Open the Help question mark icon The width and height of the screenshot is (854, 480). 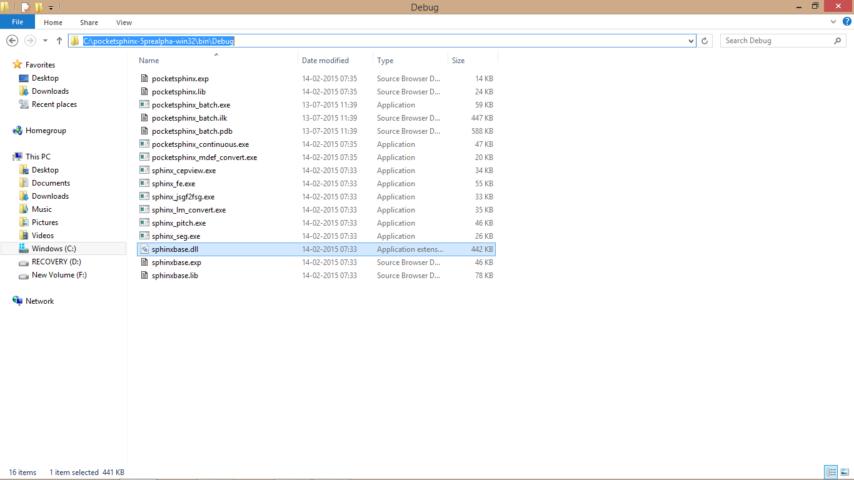click(x=846, y=22)
